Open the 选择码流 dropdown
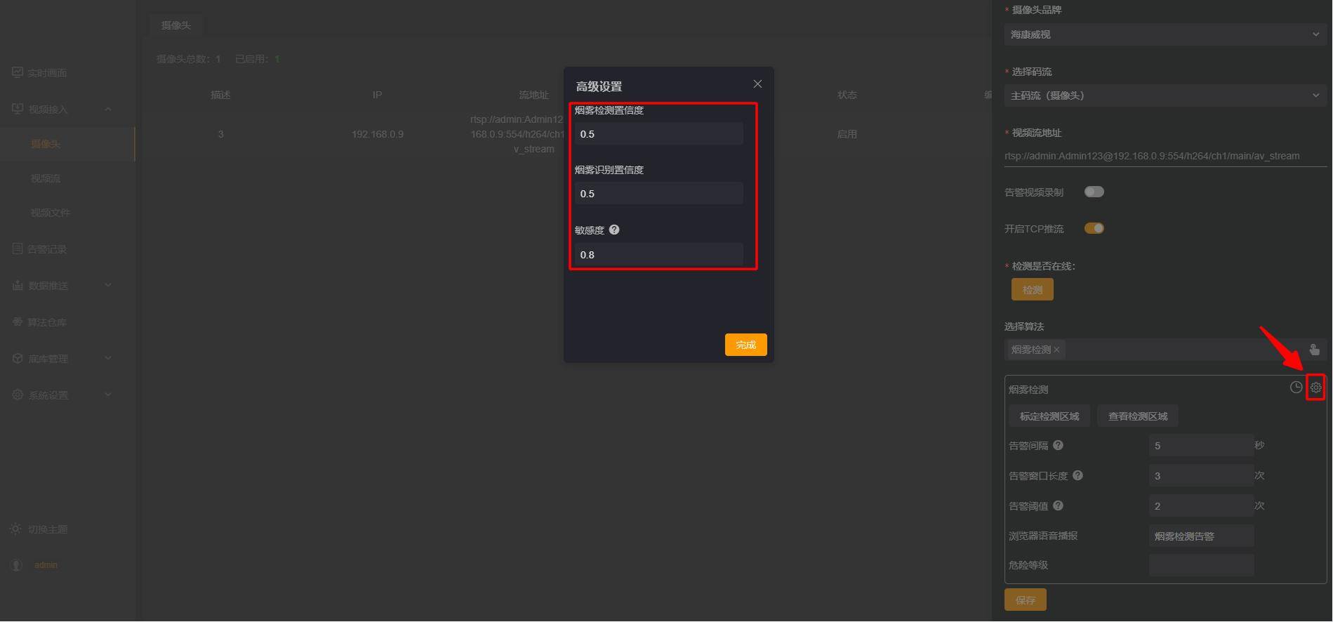Viewport: 1333px width, 622px height. 1165,95
